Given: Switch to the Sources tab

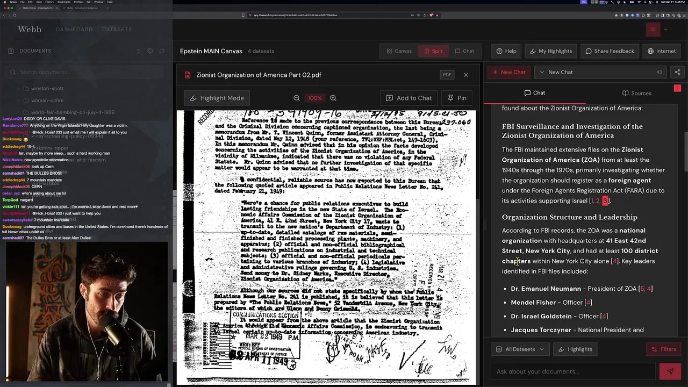Looking at the screenshot, I should pyautogui.click(x=636, y=93).
